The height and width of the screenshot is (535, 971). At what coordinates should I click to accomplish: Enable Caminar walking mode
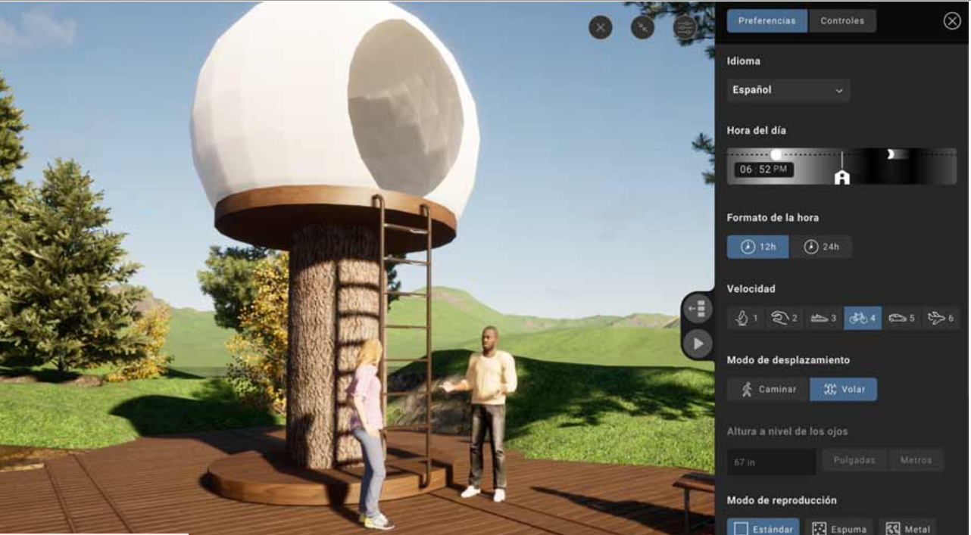[x=769, y=390]
